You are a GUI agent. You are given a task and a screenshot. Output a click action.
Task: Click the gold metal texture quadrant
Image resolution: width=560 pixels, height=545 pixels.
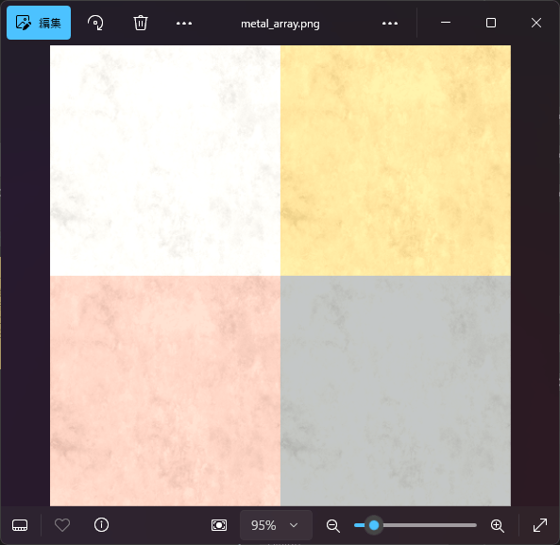tap(396, 161)
